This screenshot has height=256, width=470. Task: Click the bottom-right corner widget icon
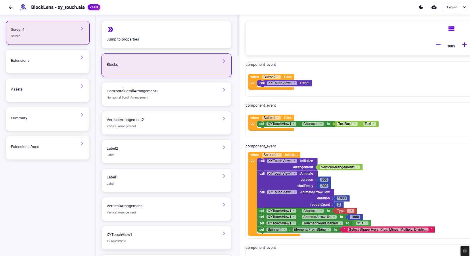tap(465, 251)
